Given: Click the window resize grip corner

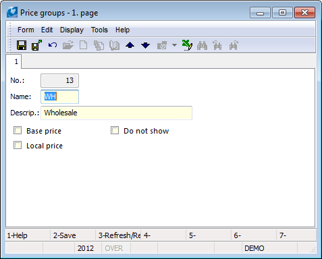Looking at the screenshot, I should [x=313, y=250].
